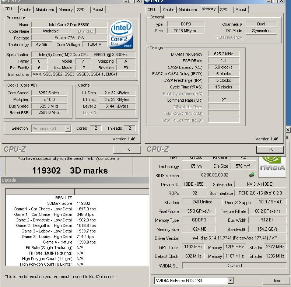Image resolution: width=291 pixels, height=287 pixels.
Task: Click the Specification E8600 @ 3.33GHz field
Action: click(83, 55)
